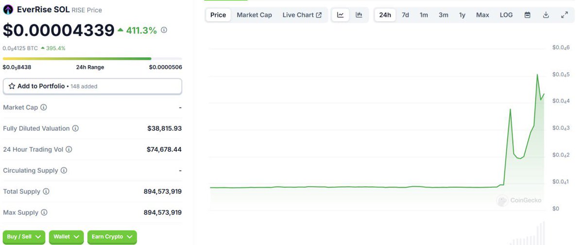Show Total Supply info icon
This screenshot has width=583, height=245.
click(46, 192)
